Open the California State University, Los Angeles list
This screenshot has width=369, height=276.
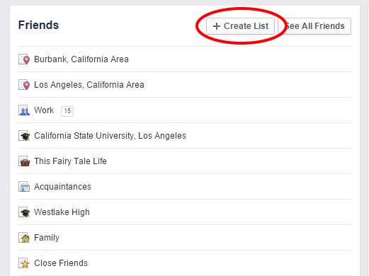(x=110, y=136)
